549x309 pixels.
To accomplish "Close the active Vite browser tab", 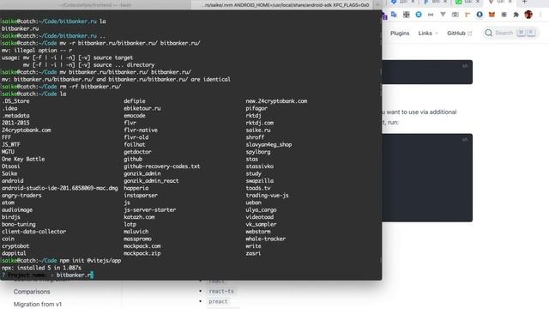I will click(x=510, y=2).
